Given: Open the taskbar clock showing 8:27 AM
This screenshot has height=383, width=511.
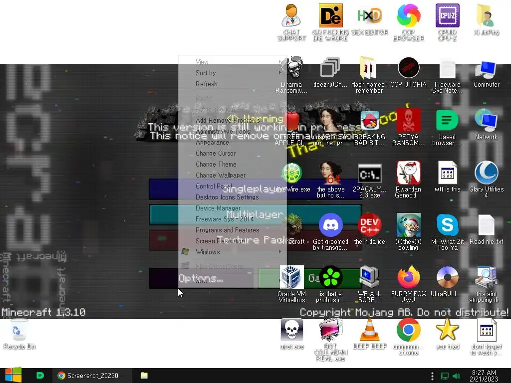Looking at the screenshot, I should pos(484,376).
